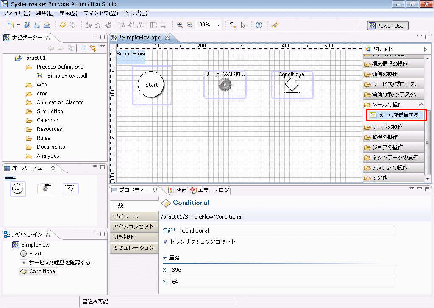Expand ネットワークの操作 palette drawer

coord(393,158)
